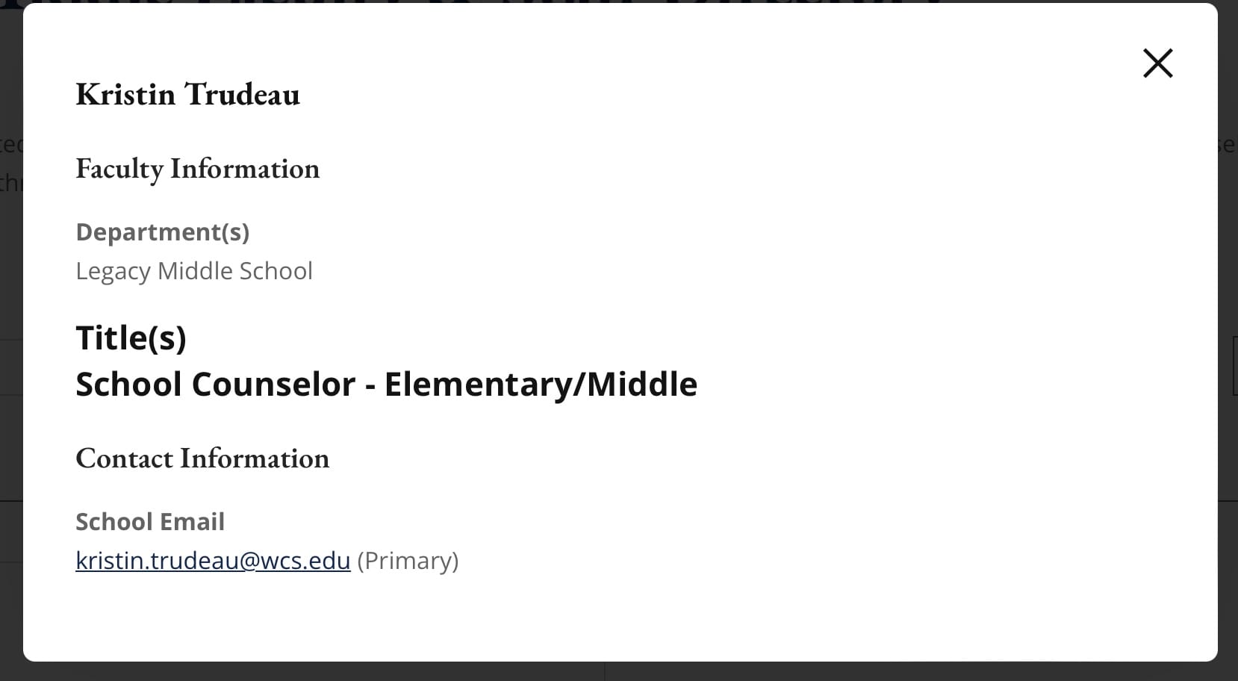Click the word Information in Contact heading
Image resolution: width=1238 pixels, height=681 pixels.
pyautogui.click(x=255, y=458)
